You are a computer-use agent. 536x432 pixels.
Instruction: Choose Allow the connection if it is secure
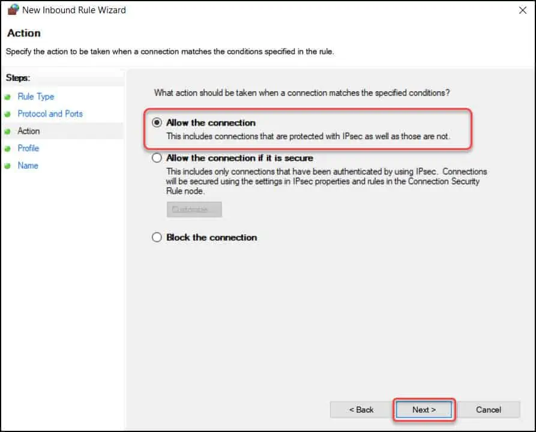(x=157, y=158)
